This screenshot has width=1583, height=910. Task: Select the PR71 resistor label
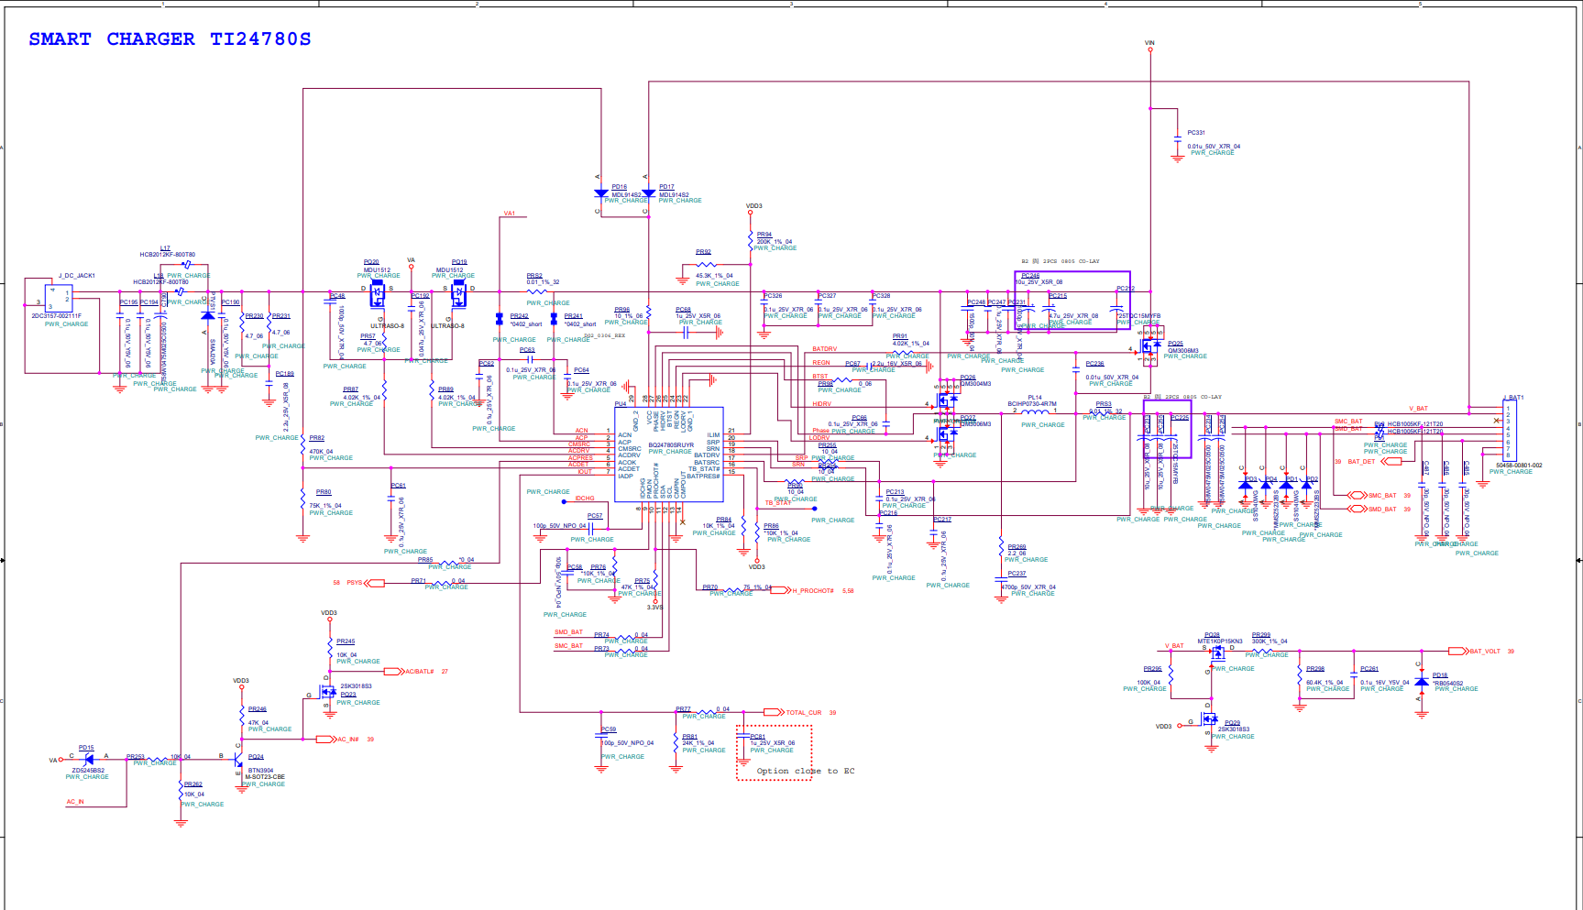pos(418,581)
